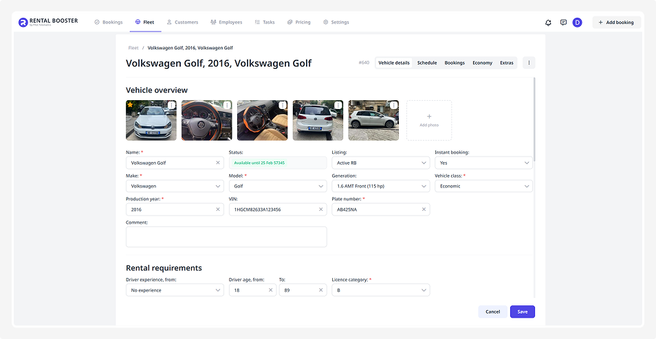Screen dimensions: 656x339
Task: Open the Instant booking dropdown
Action: [483, 163]
